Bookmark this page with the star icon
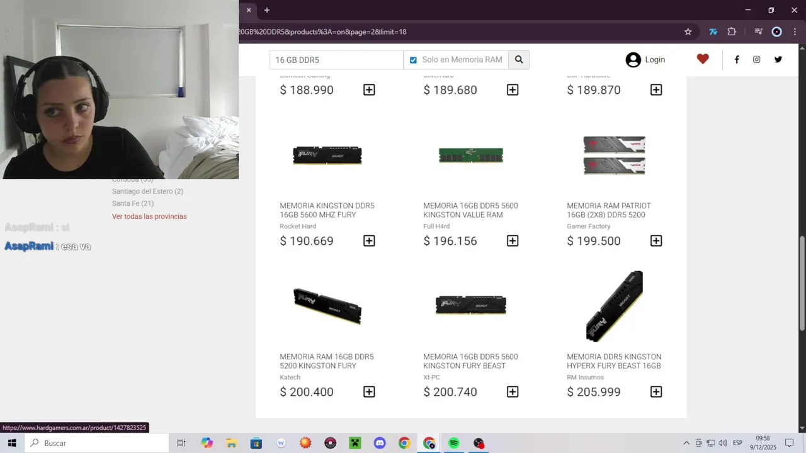This screenshot has width=806, height=453. pos(688,31)
